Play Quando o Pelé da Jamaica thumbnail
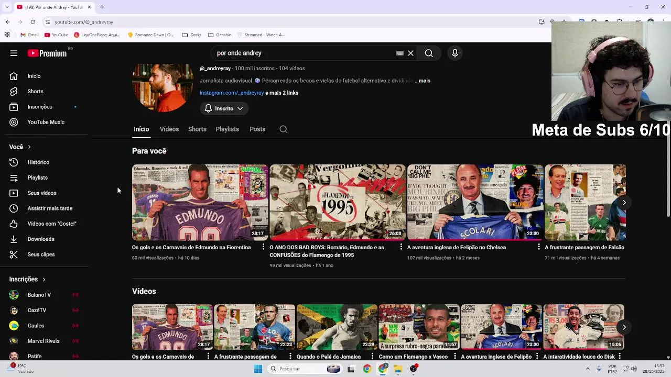 (337, 327)
